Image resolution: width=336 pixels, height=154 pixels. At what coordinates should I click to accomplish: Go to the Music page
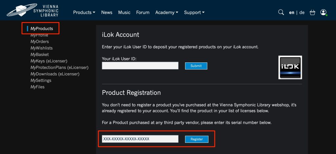124,12
